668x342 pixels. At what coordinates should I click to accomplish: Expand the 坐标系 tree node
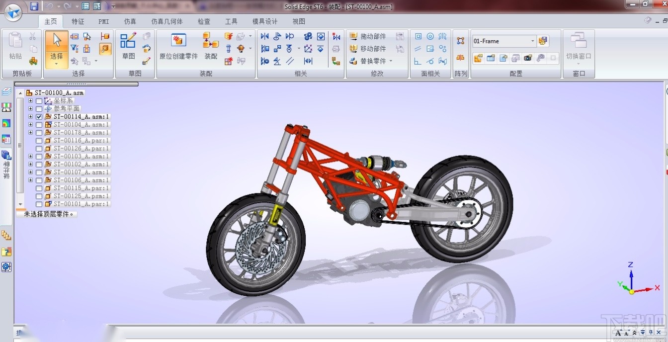(30, 100)
